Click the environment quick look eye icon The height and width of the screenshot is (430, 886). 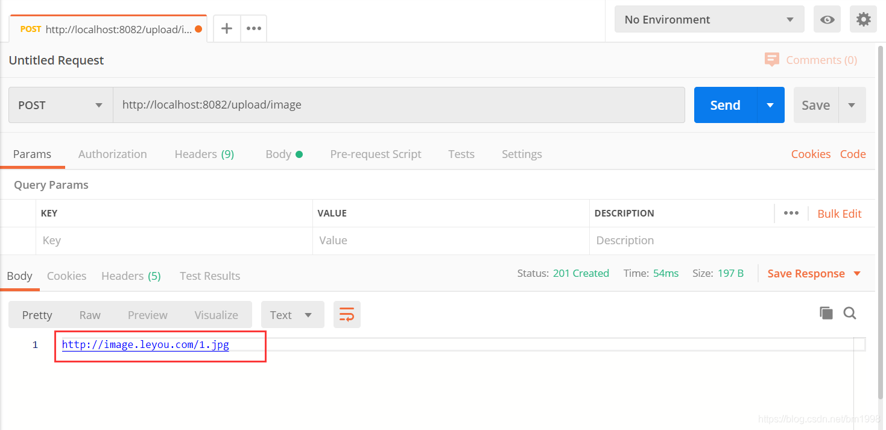[827, 19]
